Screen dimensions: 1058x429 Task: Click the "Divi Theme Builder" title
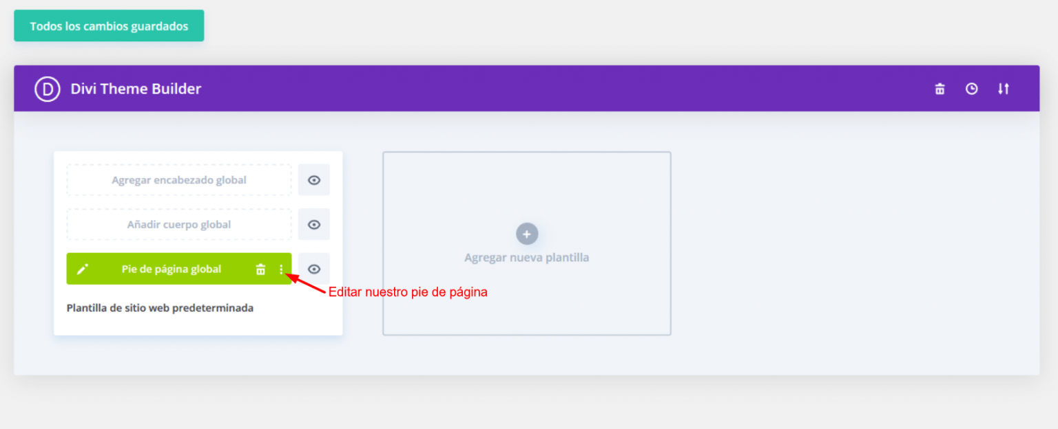point(136,89)
